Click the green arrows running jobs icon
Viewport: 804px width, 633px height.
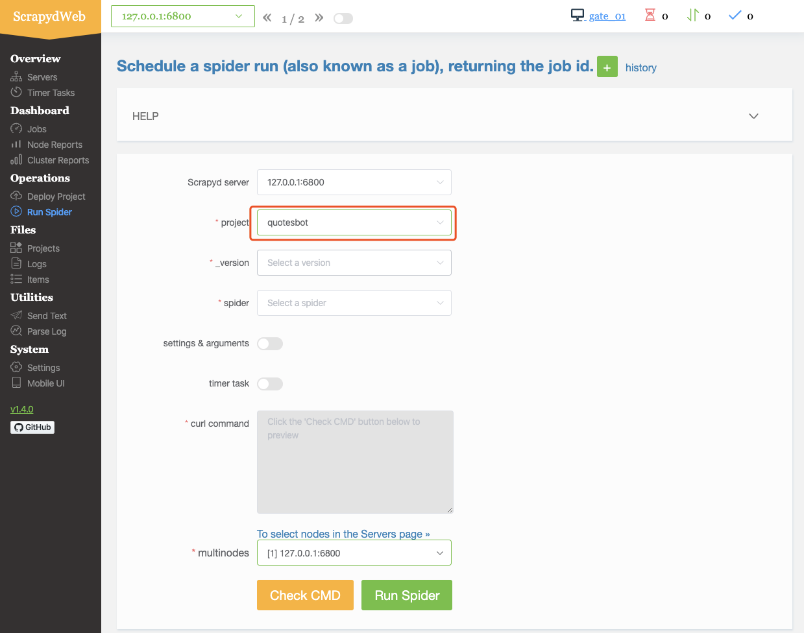point(692,15)
